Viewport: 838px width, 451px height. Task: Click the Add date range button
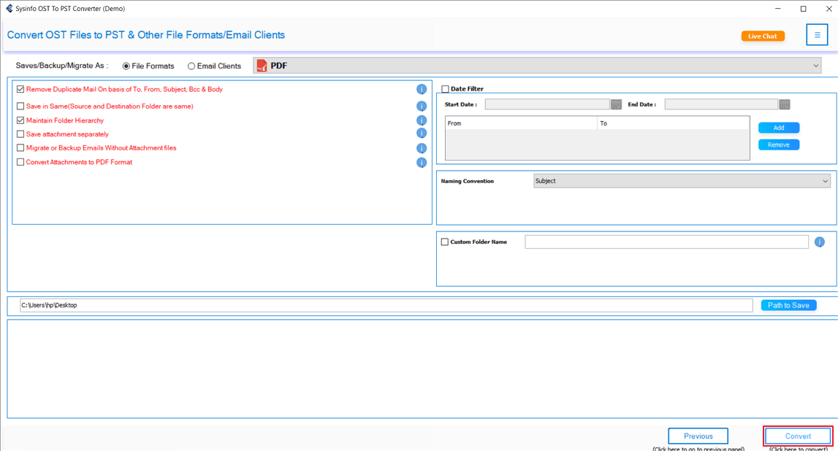coord(779,128)
